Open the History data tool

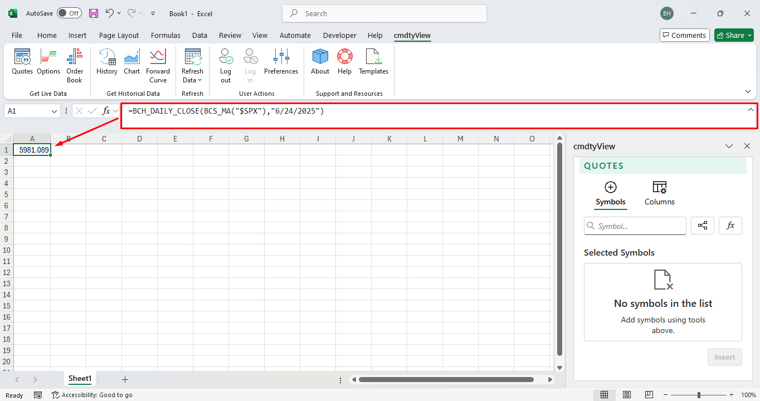(107, 62)
